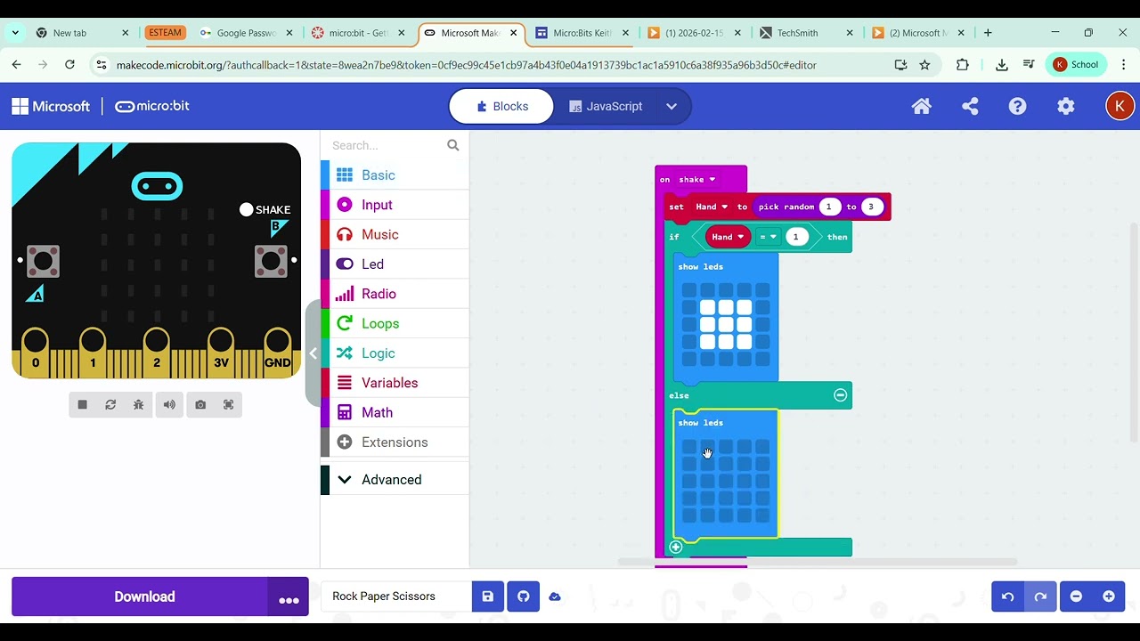Open the Help question mark menu

(x=1018, y=106)
